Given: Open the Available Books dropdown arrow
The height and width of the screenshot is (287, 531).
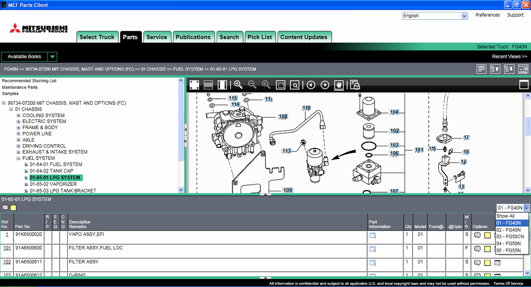Looking at the screenshot, I should click(x=52, y=57).
